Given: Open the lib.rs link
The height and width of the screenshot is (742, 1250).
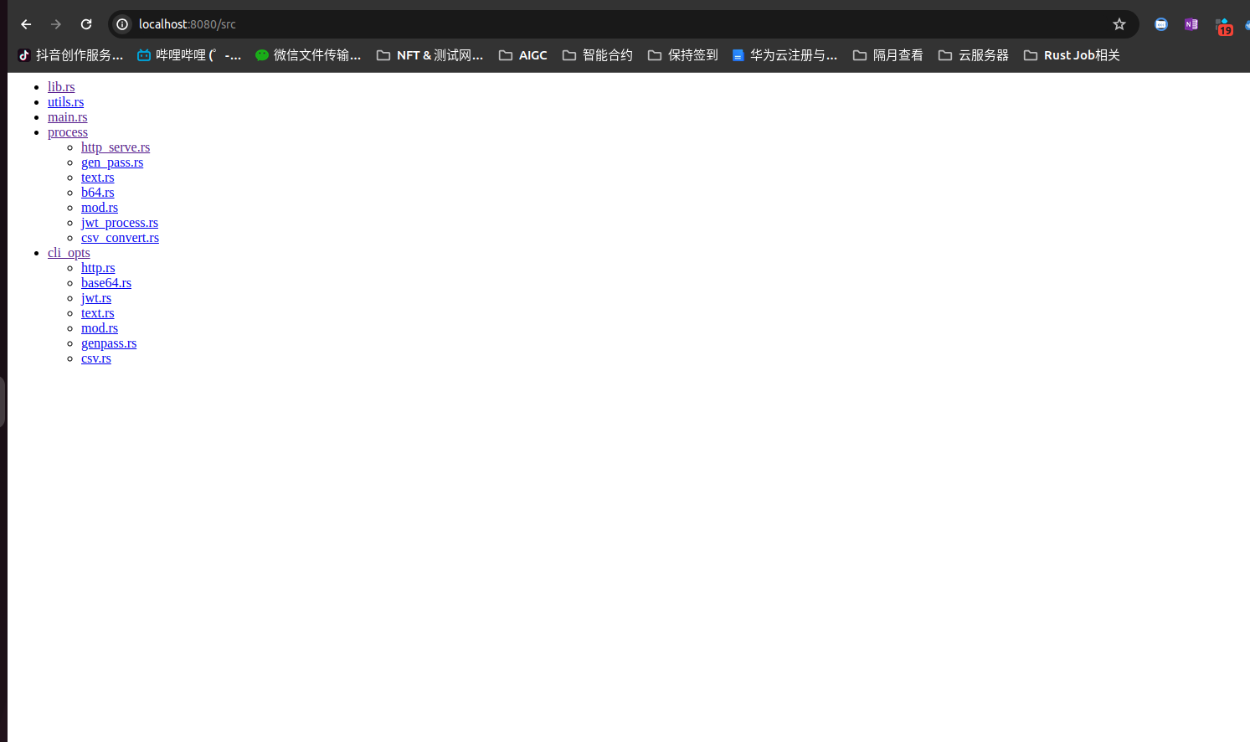Looking at the screenshot, I should tap(61, 87).
